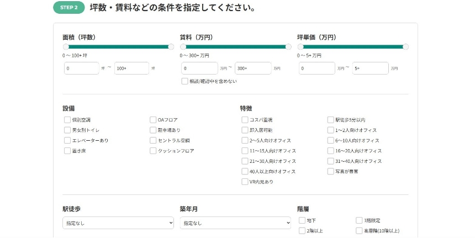Expand the 築年月 dropdown
The image size is (475, 238).
pos(235,223)
